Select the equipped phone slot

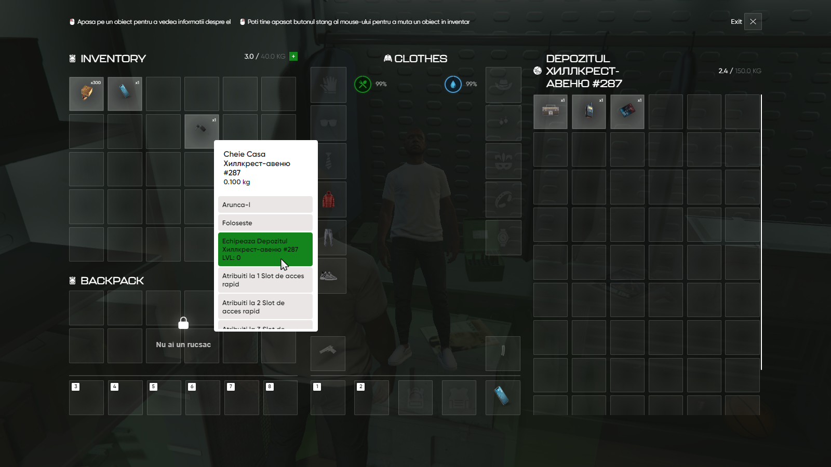click(503, 397)
